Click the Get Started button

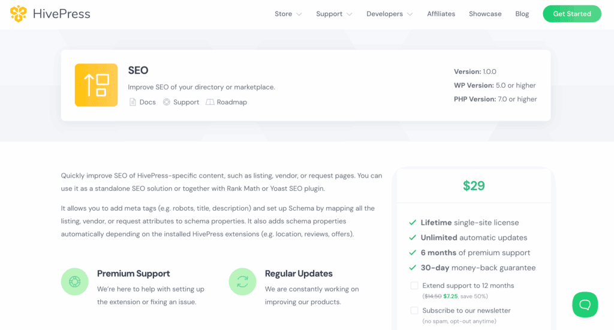pos(571,14)
